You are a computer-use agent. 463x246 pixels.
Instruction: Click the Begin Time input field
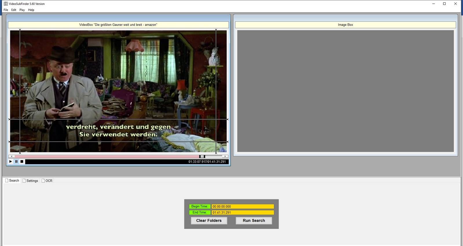coord(243,206)
